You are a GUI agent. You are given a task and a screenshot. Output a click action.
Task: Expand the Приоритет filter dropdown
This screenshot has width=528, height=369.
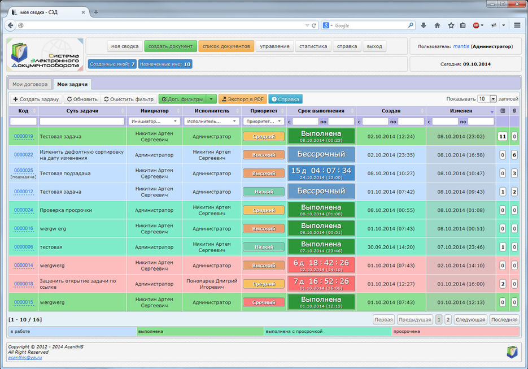[264, 121]
